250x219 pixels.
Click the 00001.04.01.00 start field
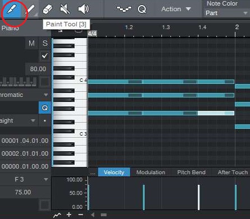coord(25,141)
